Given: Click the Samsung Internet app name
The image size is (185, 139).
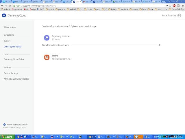Looking at the screenshot, I should (61, 36).
